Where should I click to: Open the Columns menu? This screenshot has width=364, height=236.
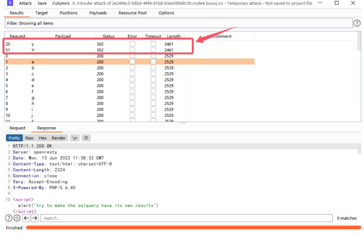pos(61,3)
